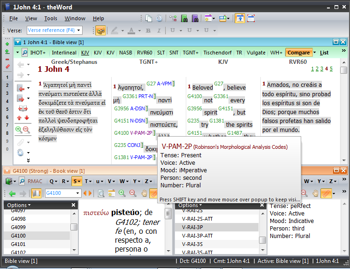The width and height of the screenshot is (350, 269).
Task: Click the first underline U button
Action: point(173,30)
